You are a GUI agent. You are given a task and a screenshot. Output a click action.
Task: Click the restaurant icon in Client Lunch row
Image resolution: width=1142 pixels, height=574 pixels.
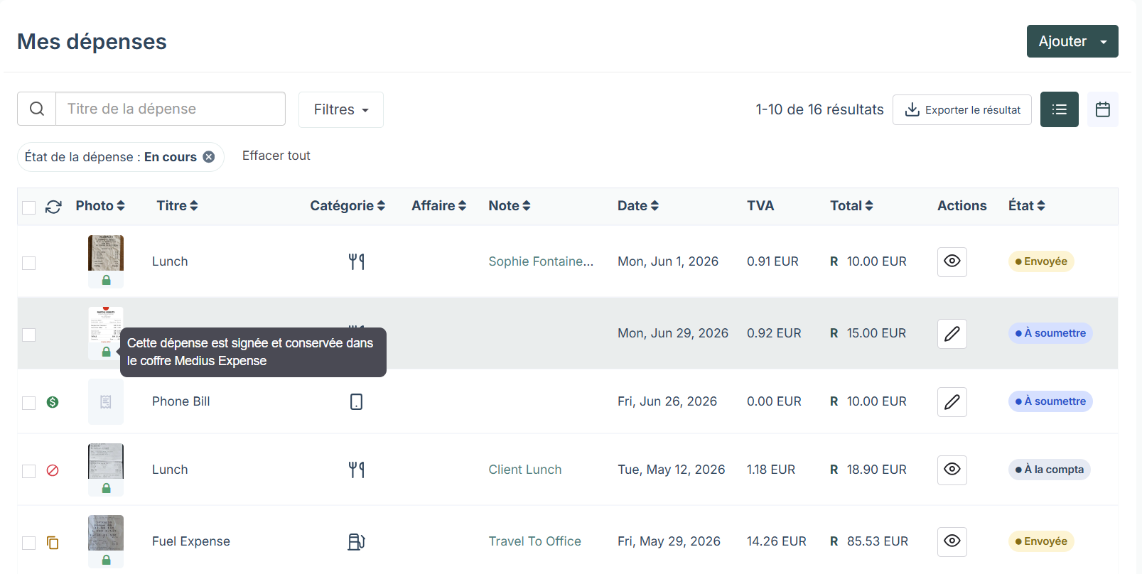coord(357,470)
